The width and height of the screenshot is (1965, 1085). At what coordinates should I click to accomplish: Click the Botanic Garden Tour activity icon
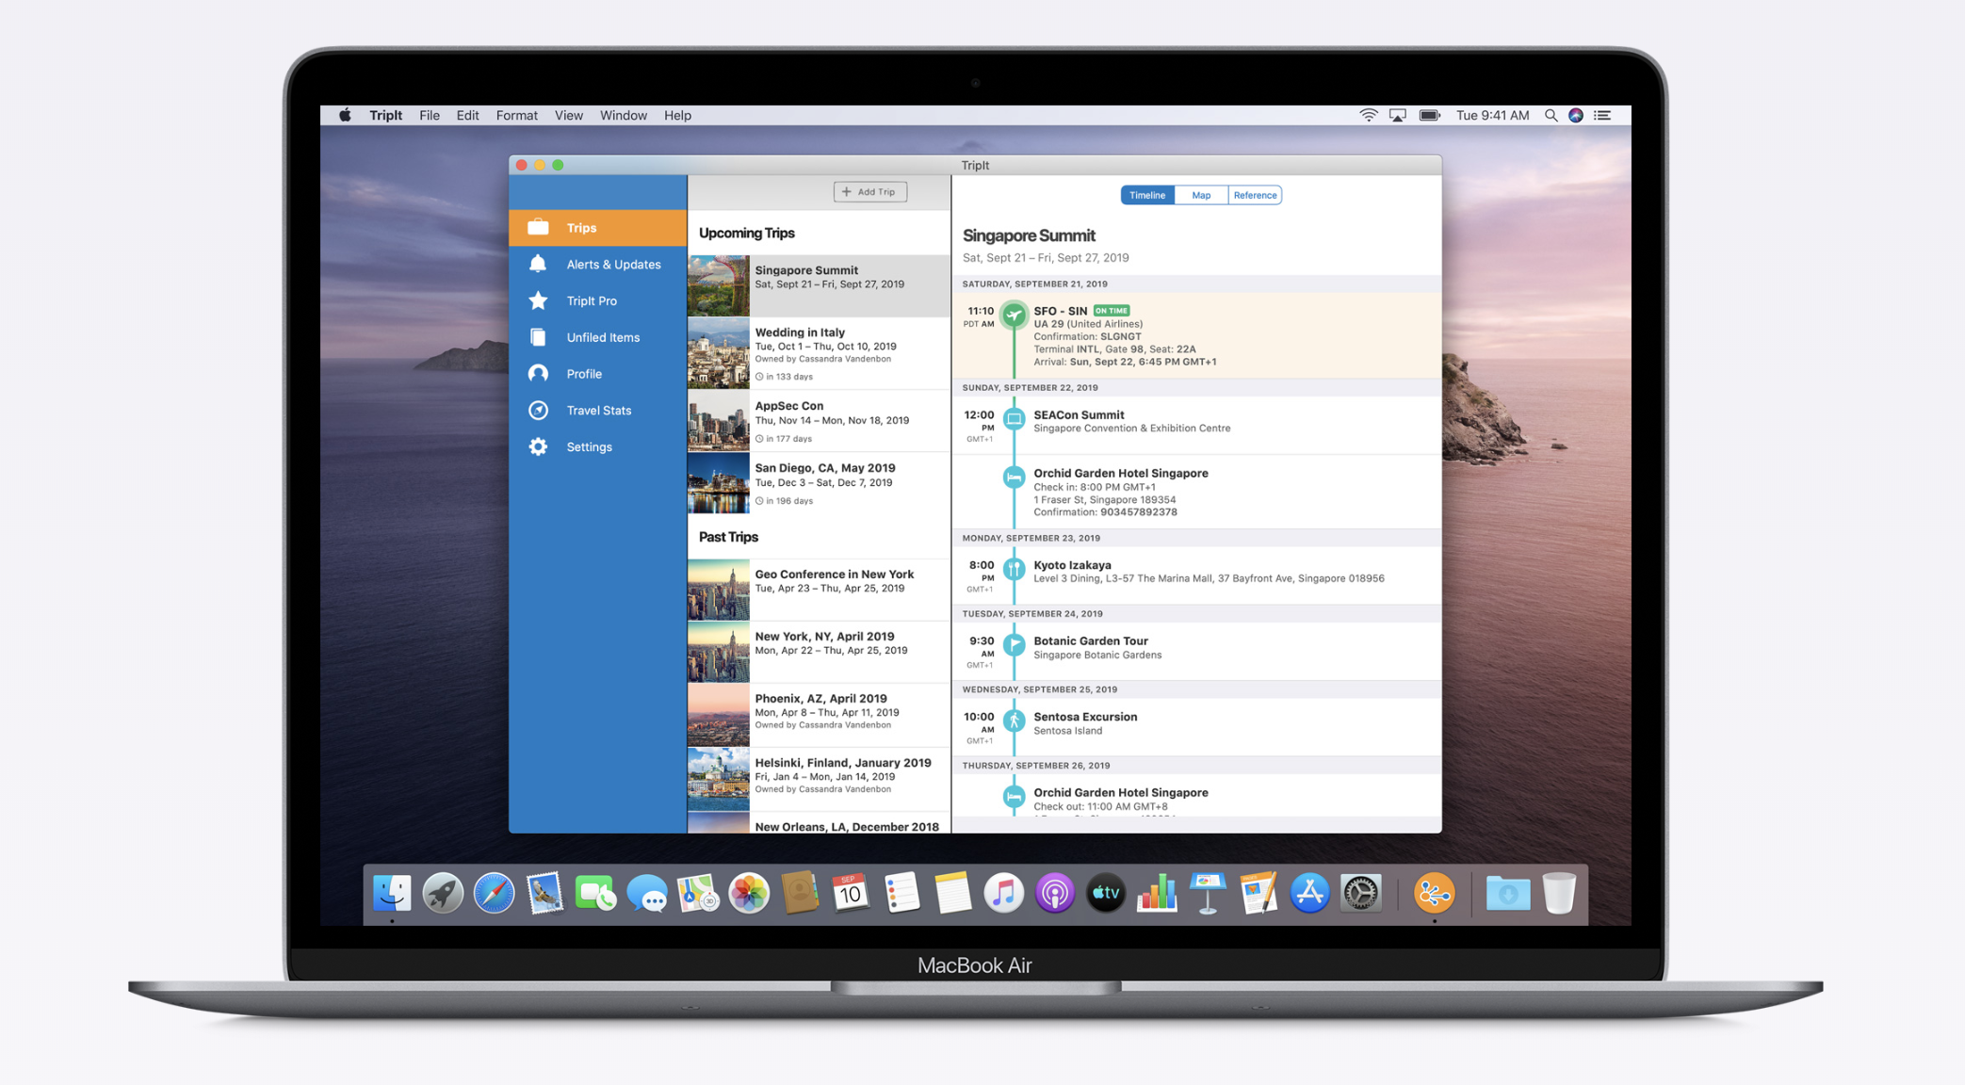point(1014,644)
